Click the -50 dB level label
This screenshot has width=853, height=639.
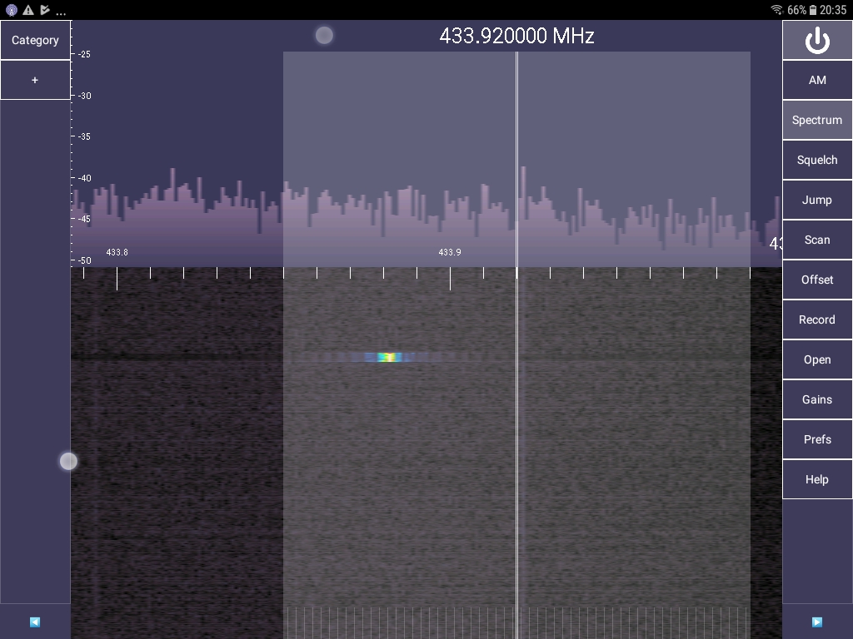pos(84,260)
